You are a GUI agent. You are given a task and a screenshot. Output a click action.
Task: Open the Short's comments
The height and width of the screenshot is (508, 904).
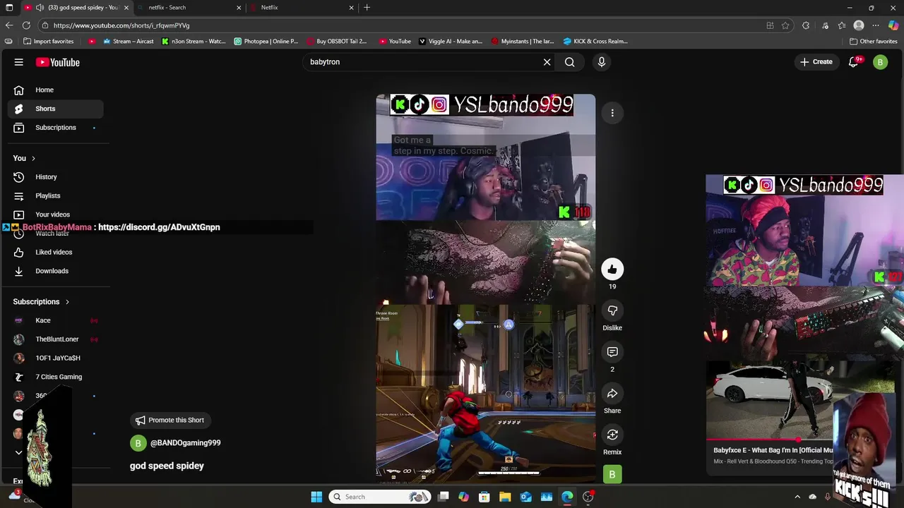(612, 352)
